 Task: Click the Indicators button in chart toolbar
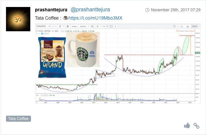pos(83,26)
